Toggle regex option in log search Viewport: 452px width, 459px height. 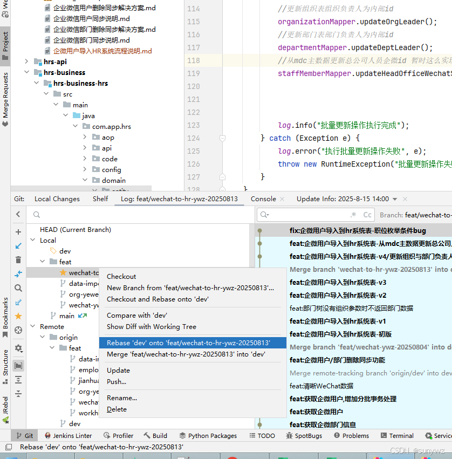pos(353,215)
